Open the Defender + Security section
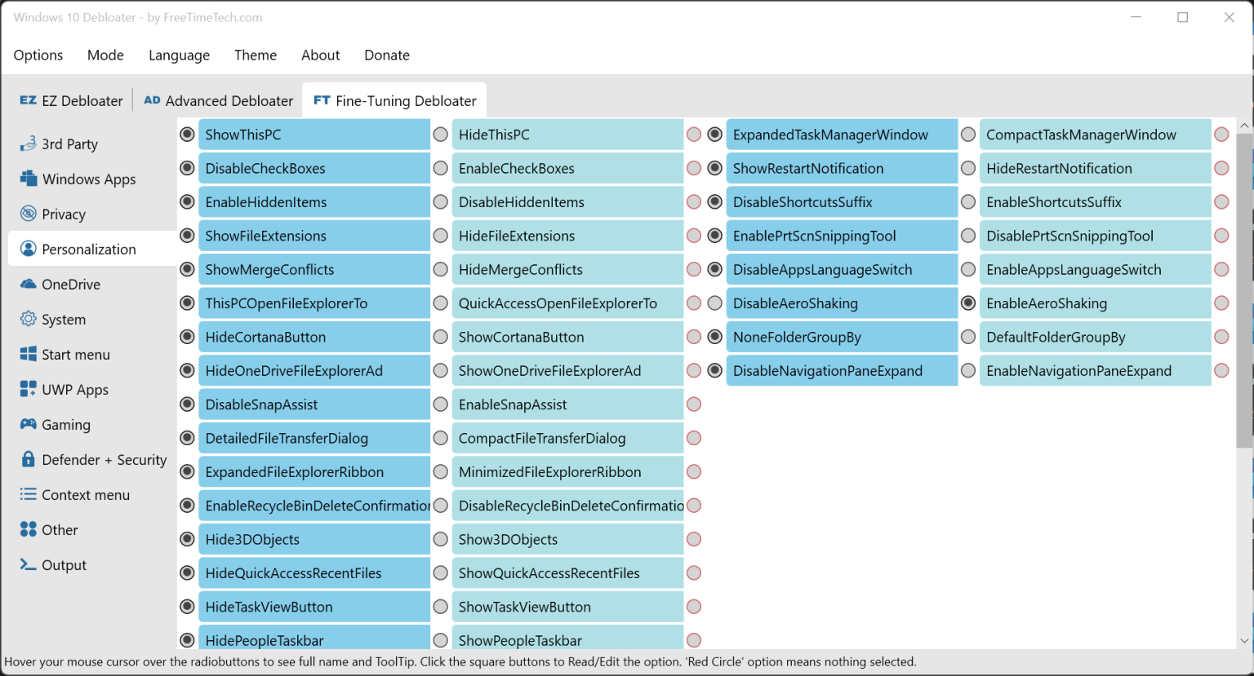1254x676 pixels. [29, 459]
